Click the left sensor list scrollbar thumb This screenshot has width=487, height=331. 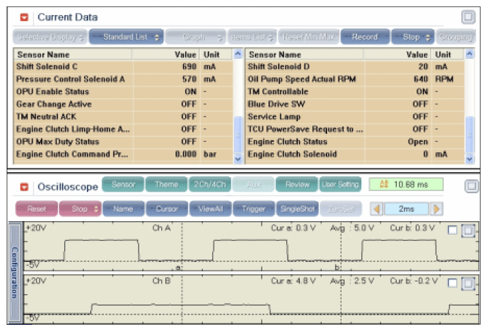pos(238,134)
